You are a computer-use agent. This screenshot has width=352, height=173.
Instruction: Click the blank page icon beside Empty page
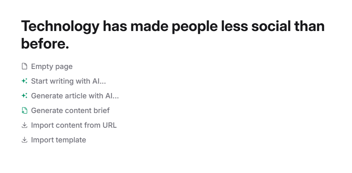pos(25,67)
